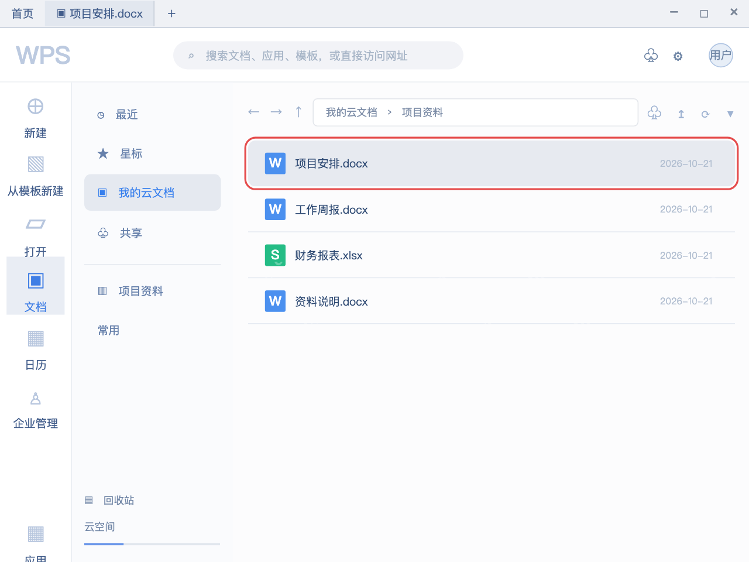
Task: Select the 文档 sidebar icon
Action: tap(36, 281)
